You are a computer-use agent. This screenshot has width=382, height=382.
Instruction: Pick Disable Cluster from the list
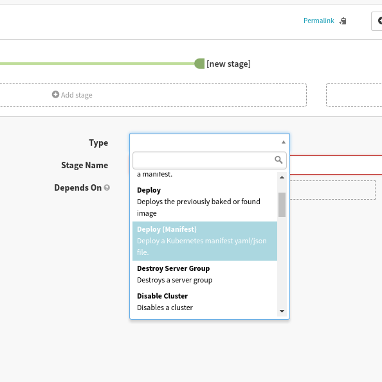[205, 302]
